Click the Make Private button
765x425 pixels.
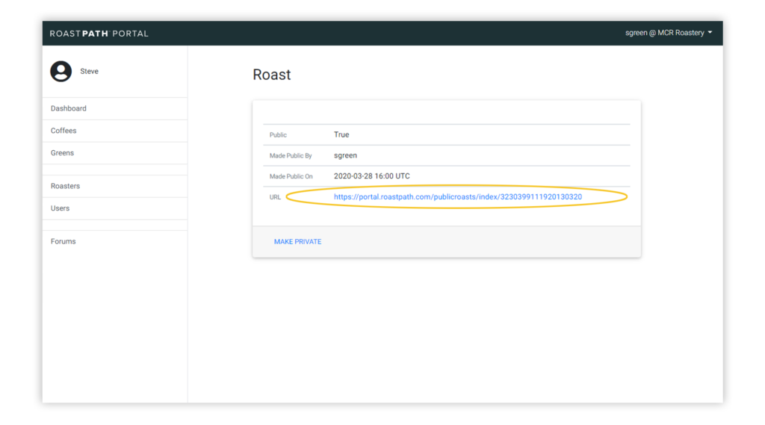point(297,241)
